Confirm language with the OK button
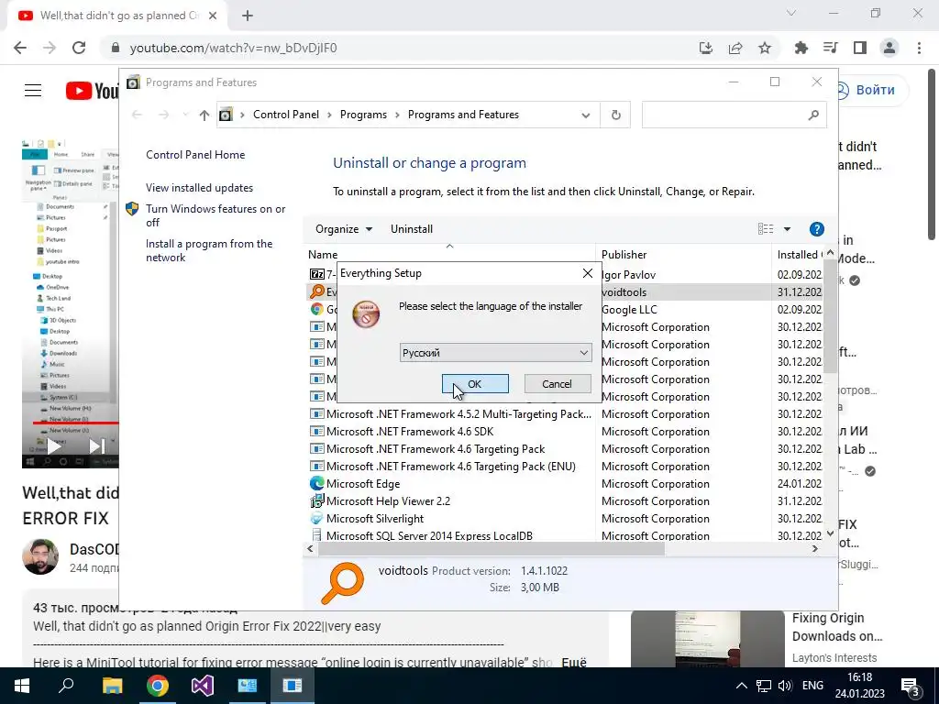Image resolution: width=939 pixels, height=704 pixels. 475,384
